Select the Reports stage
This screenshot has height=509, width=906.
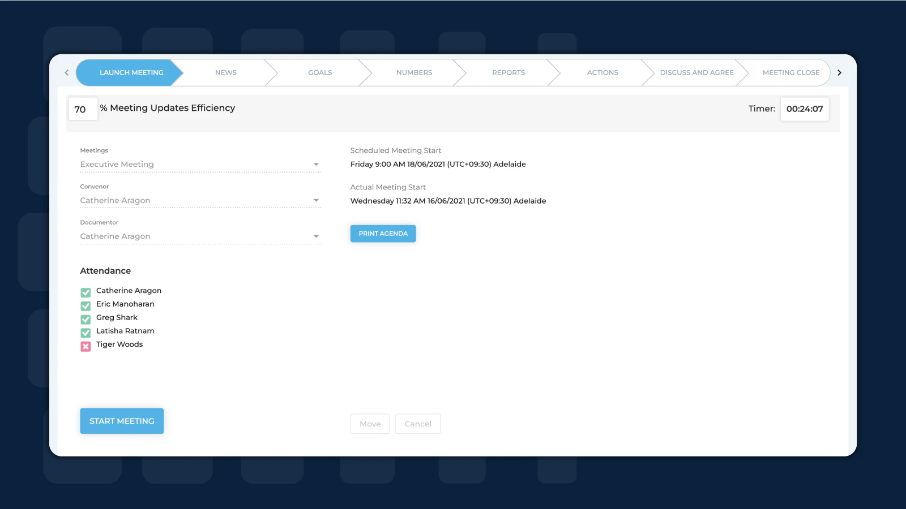(x=508, y=72)
